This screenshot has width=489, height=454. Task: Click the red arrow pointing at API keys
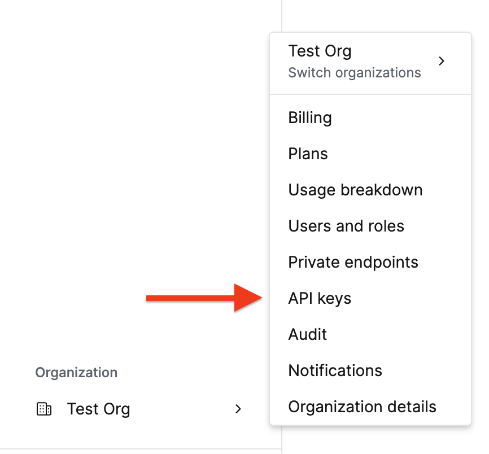click(202, 298)
